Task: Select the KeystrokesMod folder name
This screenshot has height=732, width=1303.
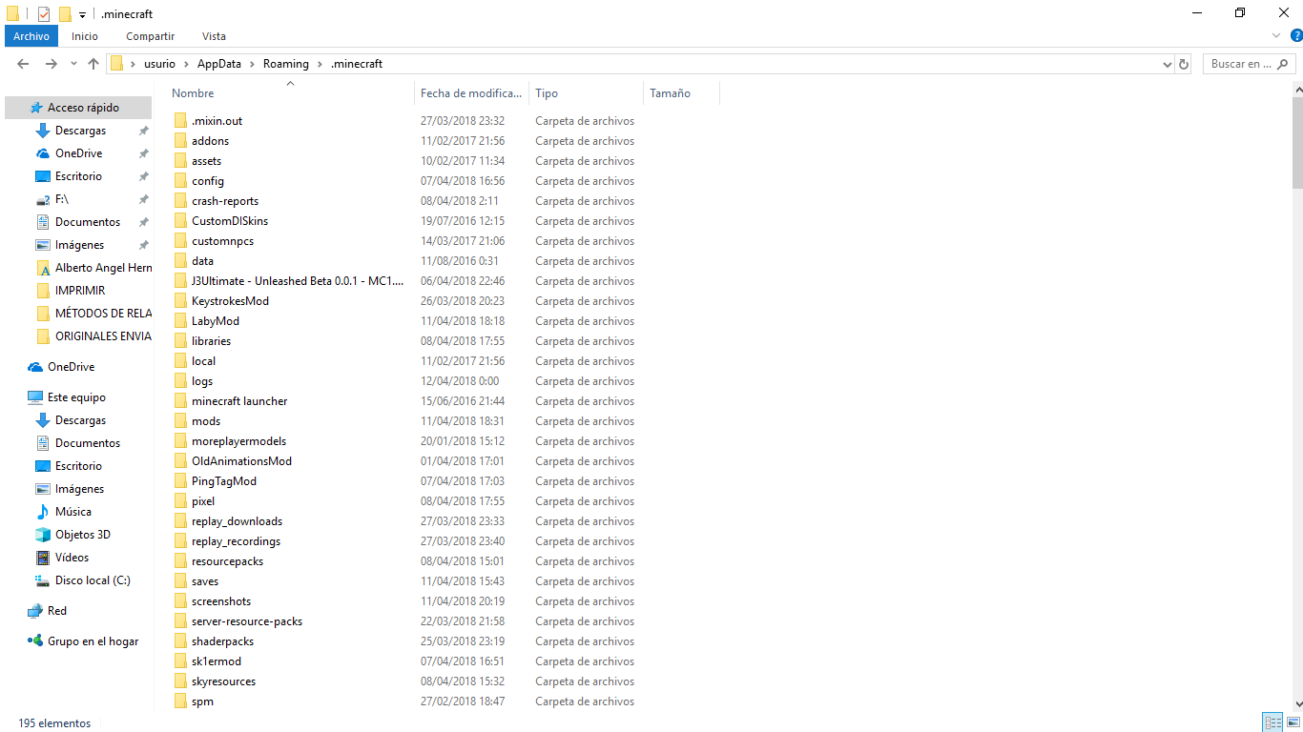Action: click(x=230, y=301)
